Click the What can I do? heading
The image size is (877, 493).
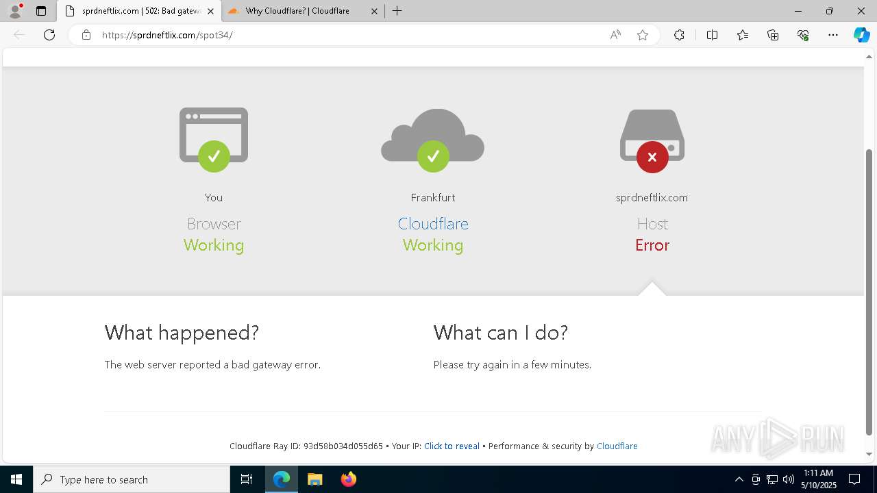(501, 332)
